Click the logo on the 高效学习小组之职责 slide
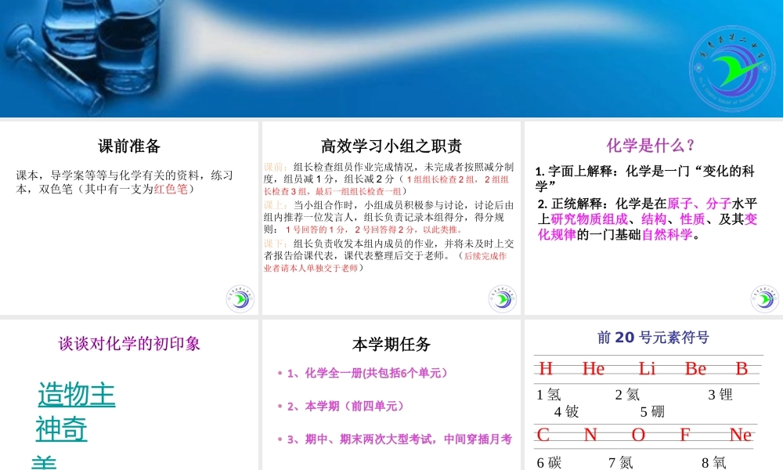Image resolution: width=783 pixels, height=470 pixels. [x=503, y=298]
